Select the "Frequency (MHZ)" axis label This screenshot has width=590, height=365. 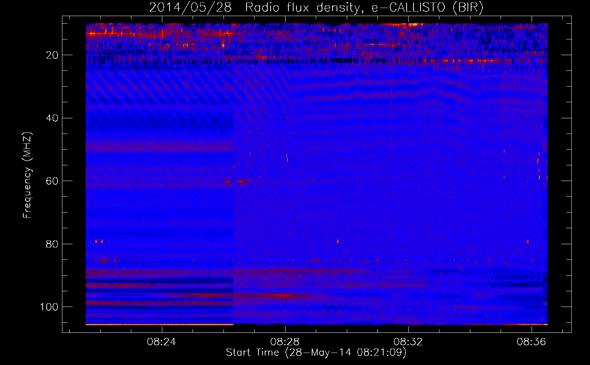point(28,175)
